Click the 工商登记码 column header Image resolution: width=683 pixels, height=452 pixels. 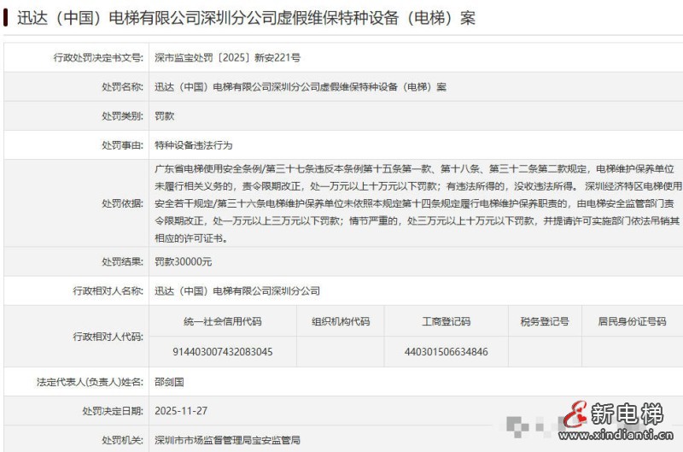446,321
